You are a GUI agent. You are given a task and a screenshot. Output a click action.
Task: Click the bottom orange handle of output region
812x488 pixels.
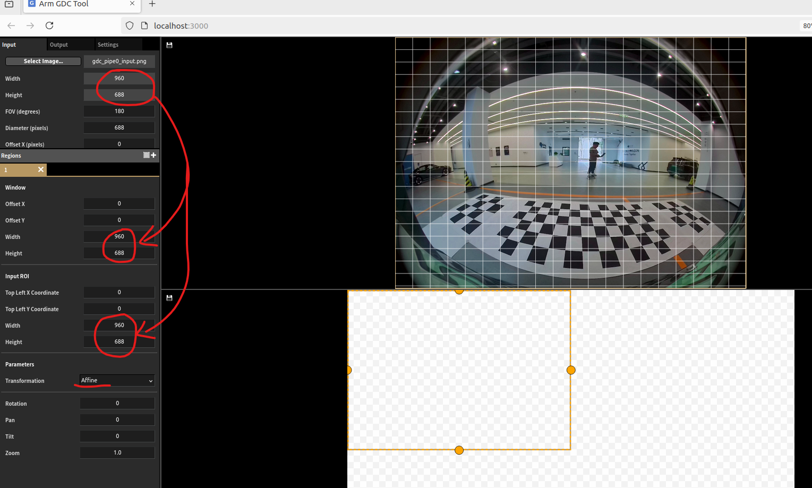click(459, 450)
